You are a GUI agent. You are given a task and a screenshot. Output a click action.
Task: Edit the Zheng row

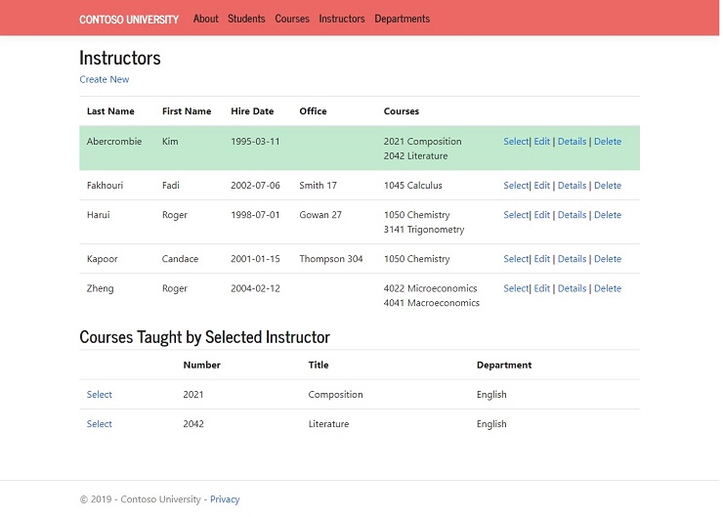coord(542,288)
